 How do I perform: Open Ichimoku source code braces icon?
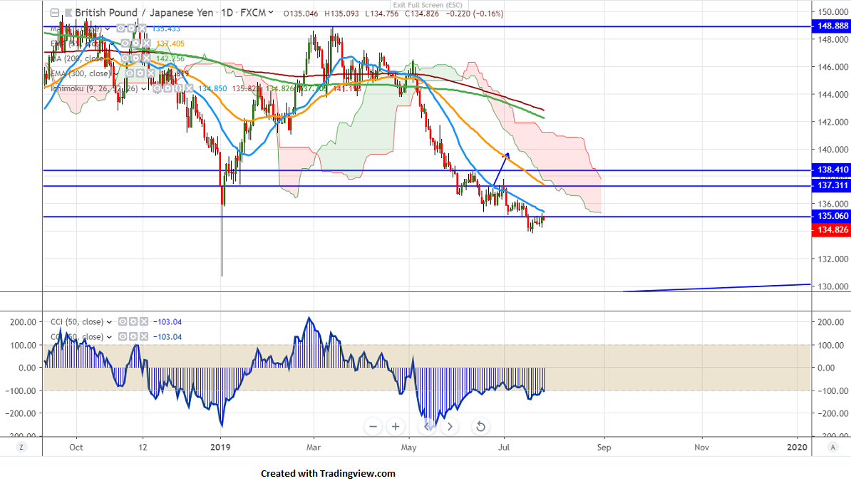[179, 88]
